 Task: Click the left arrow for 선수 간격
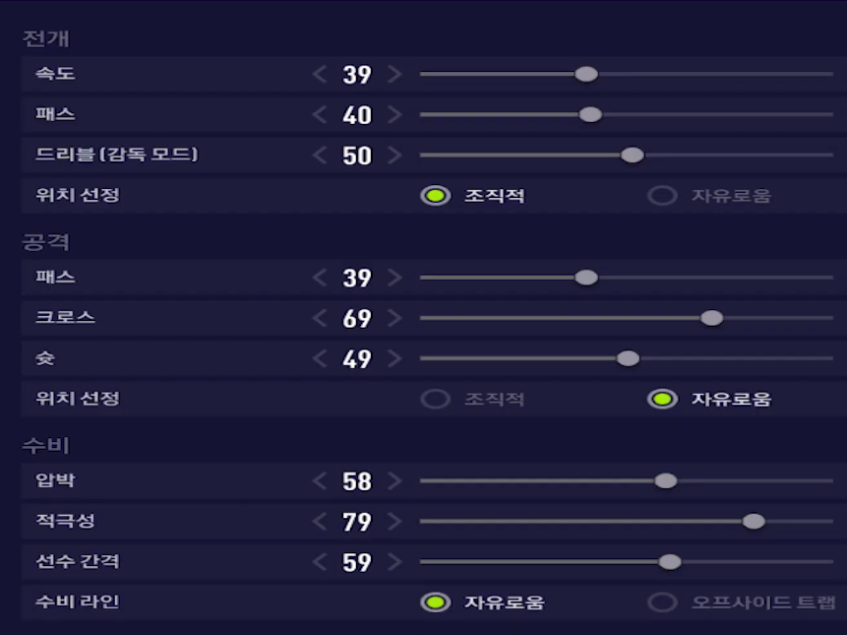(320, 562)
